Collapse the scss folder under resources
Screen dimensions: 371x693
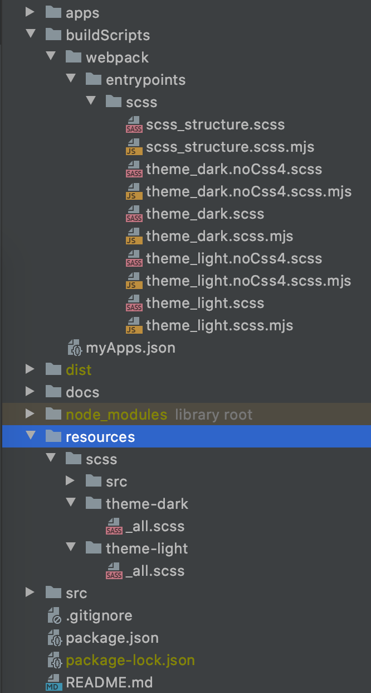pyautogui.click(x=51, y=459)
